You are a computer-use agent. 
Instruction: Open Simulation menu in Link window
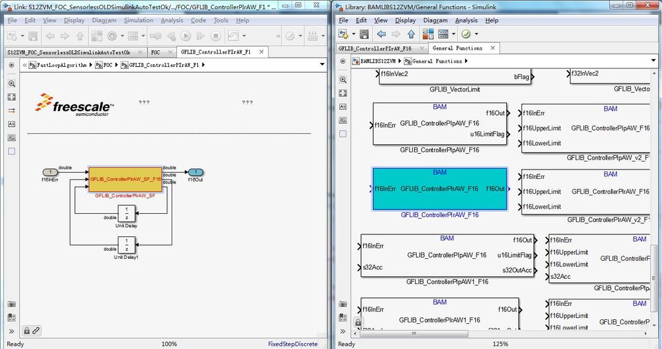138,21
